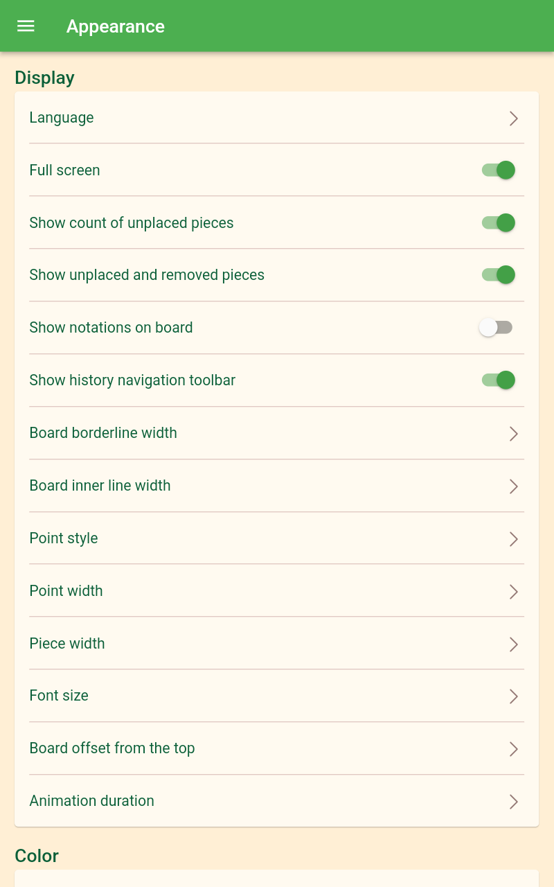The width and height of the screenshot is (554, 887).
Task: Open the Point style setting row
Action: click(x=263, y=538)
